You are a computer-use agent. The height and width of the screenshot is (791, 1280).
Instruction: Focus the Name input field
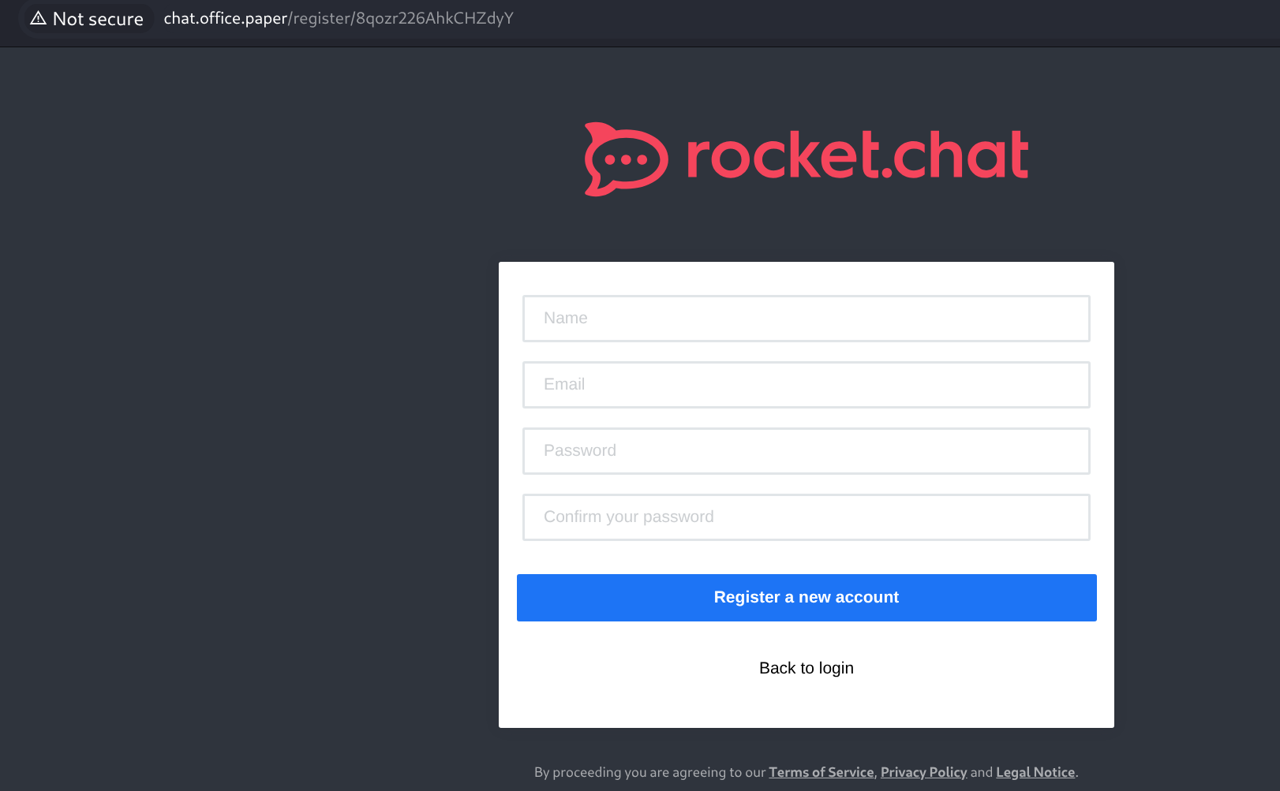tap(806, 319)
